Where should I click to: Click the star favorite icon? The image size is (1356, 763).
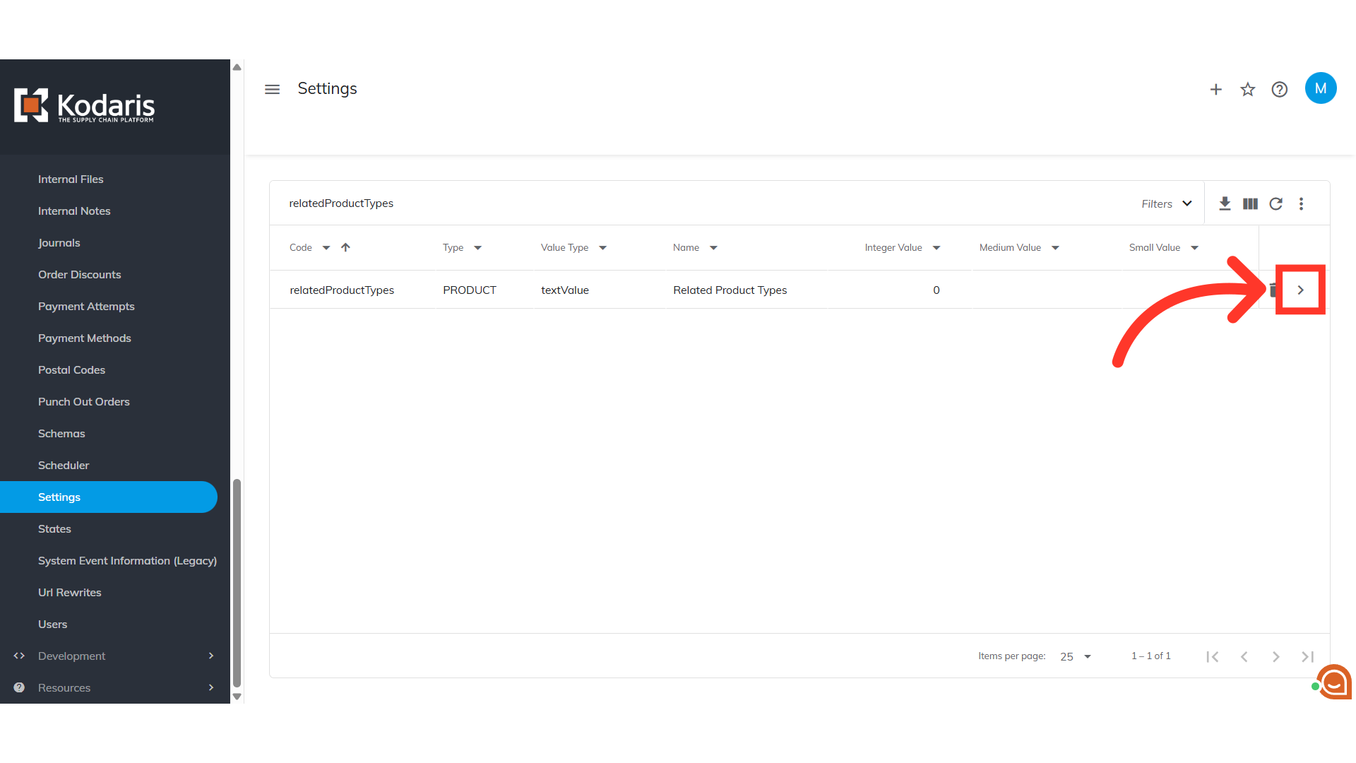(x=1247, y=89)
